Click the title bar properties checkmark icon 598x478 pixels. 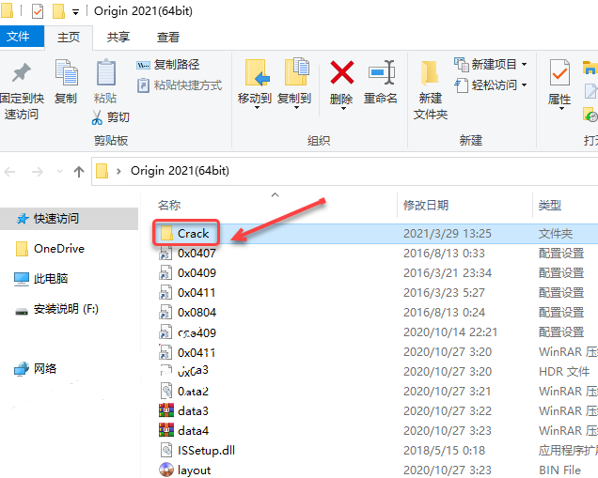tap(38, 11)
